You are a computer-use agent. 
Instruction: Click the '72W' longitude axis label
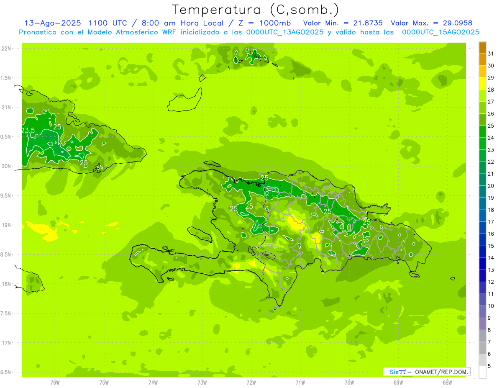pos(251,382)
